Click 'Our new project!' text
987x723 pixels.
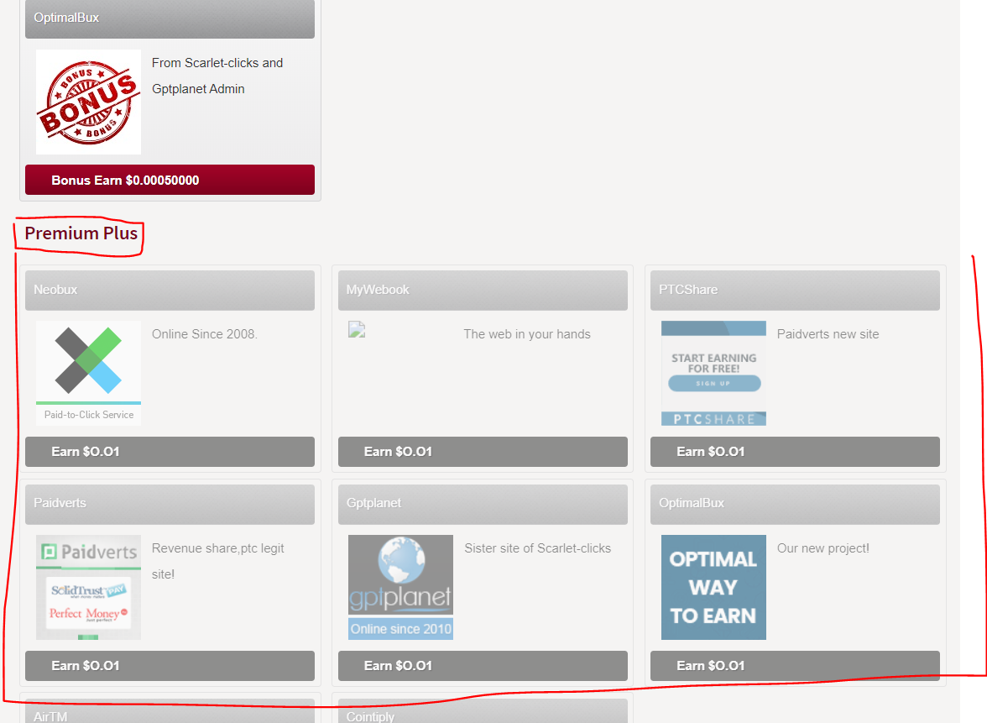pyautogui.click(x=823, y=547)
